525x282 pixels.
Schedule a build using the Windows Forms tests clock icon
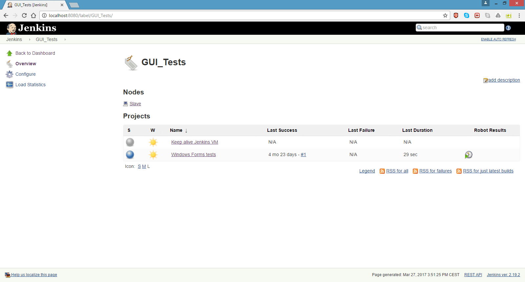tap(469, 155)
